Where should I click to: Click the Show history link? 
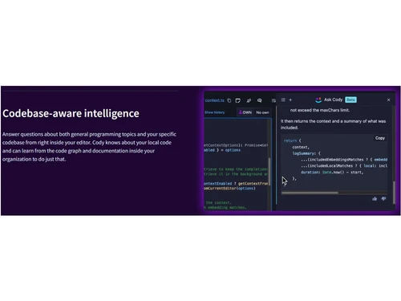pyautogui.click(x=215, y=112)
